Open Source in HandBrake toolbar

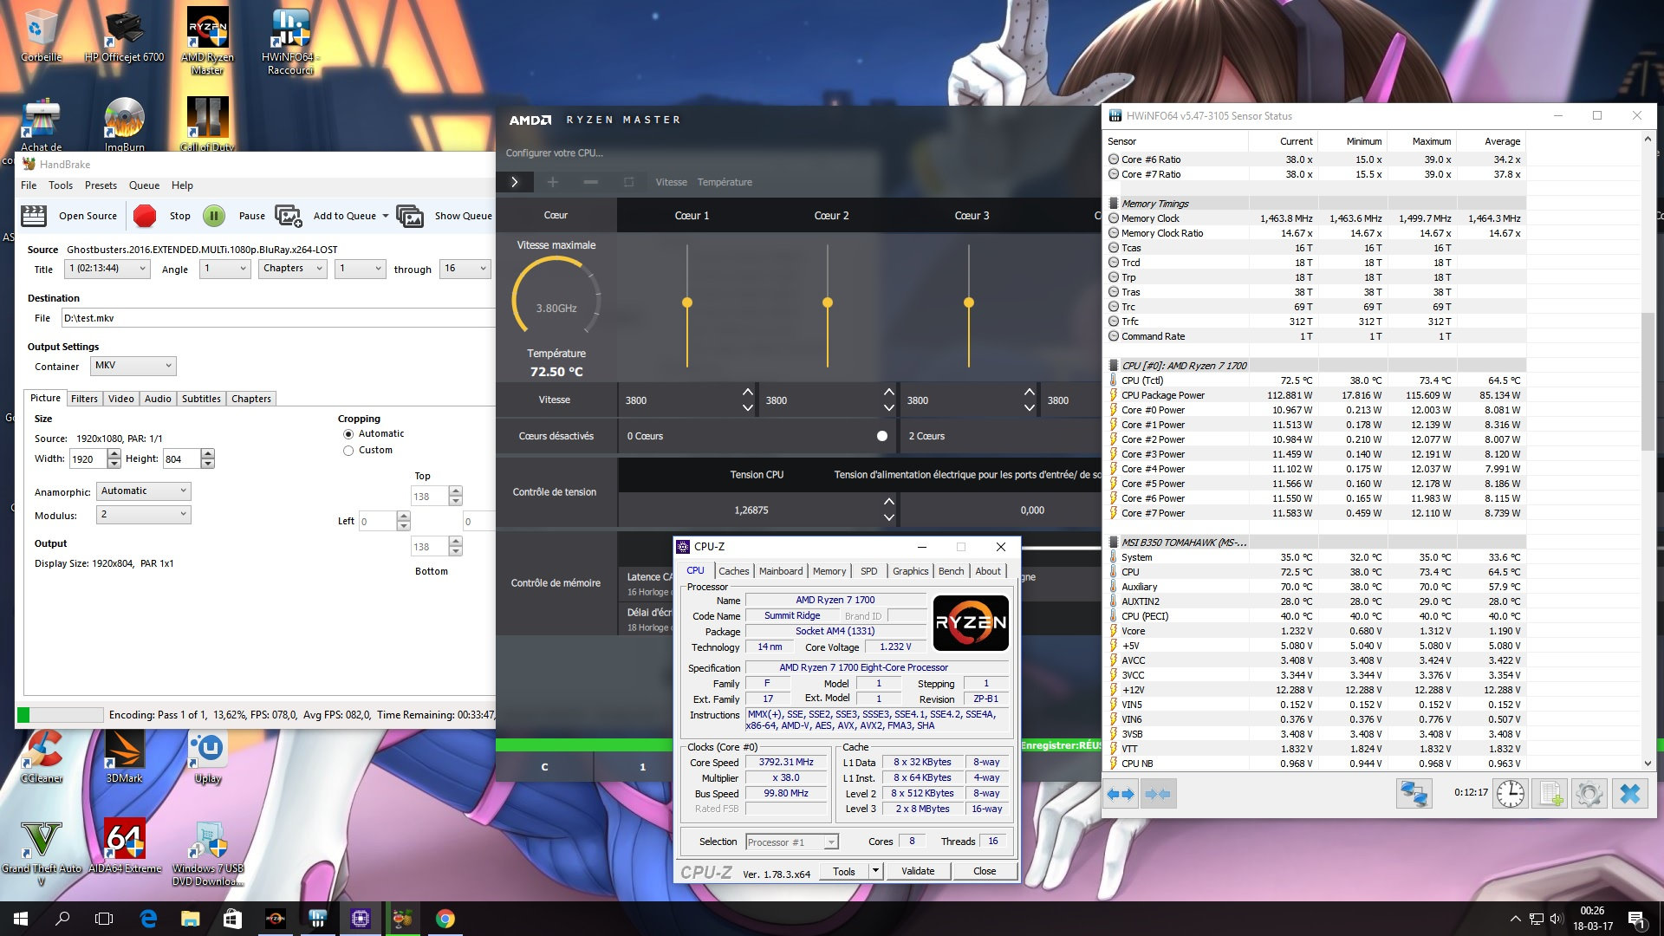[69, 216]
